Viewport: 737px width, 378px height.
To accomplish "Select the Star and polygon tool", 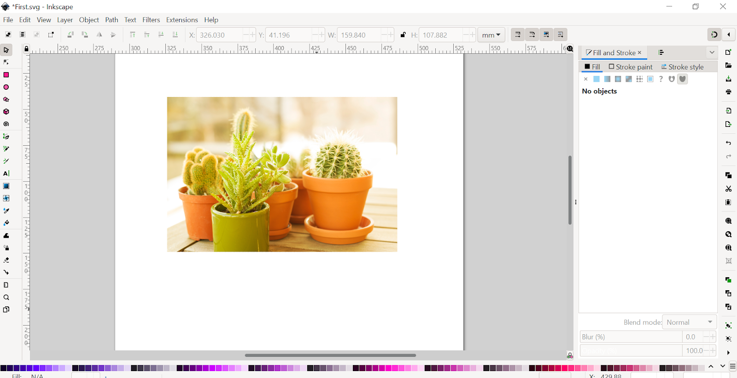I will 6,99.
